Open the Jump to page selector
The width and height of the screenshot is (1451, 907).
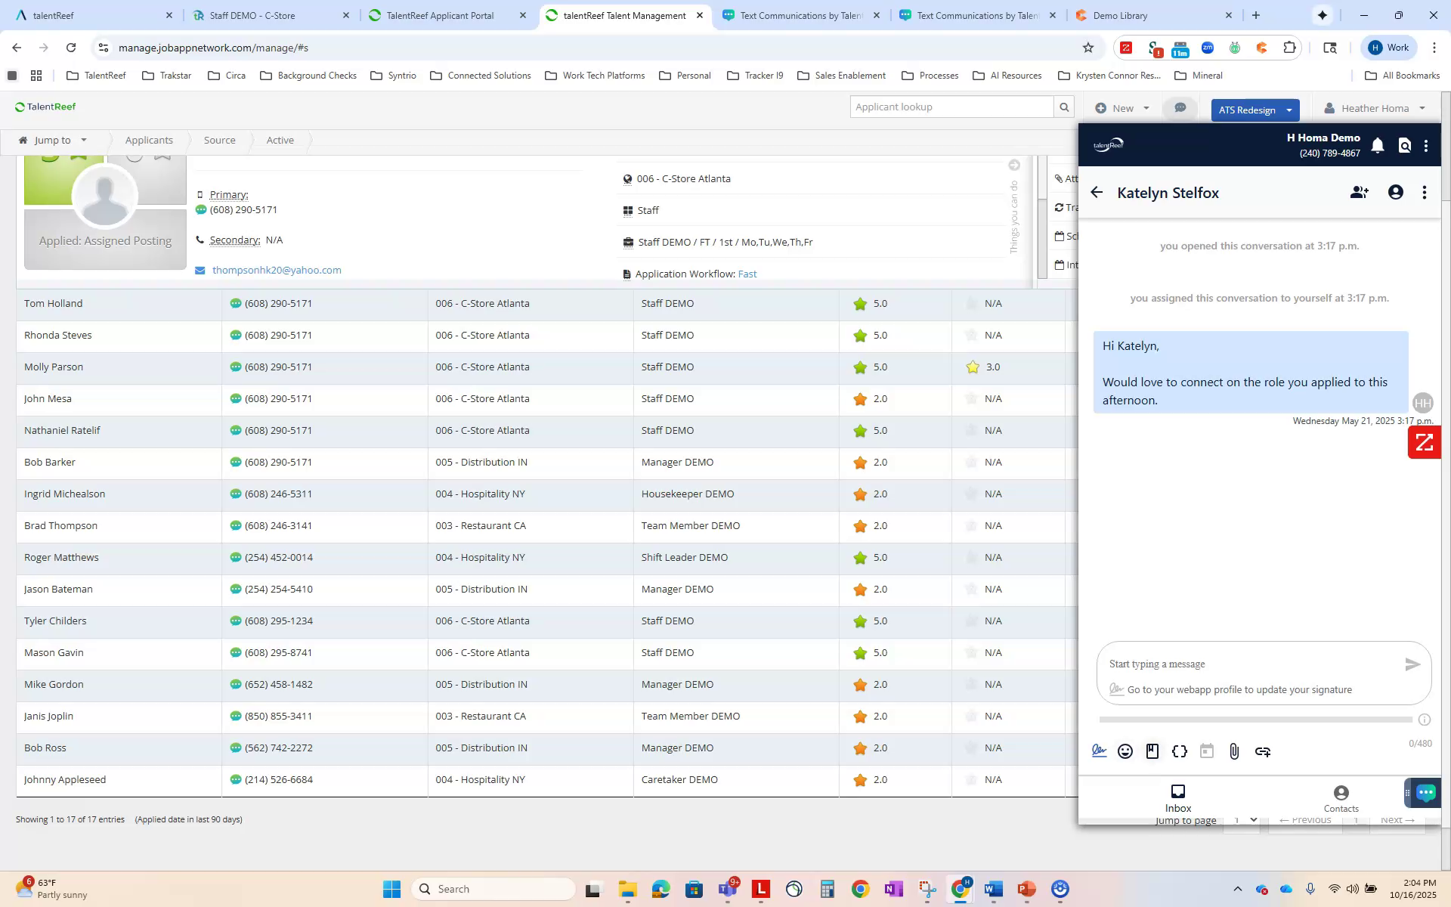point(1243,819)
